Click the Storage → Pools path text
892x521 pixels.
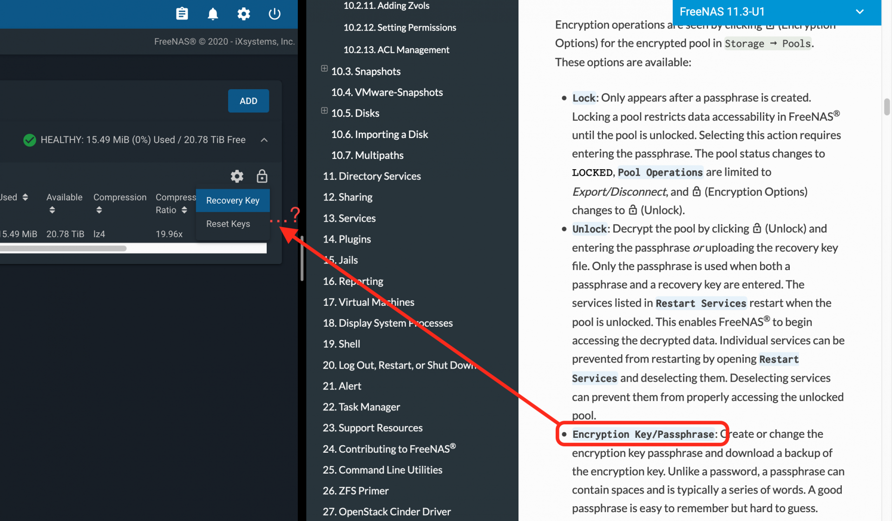pos(768,44)
